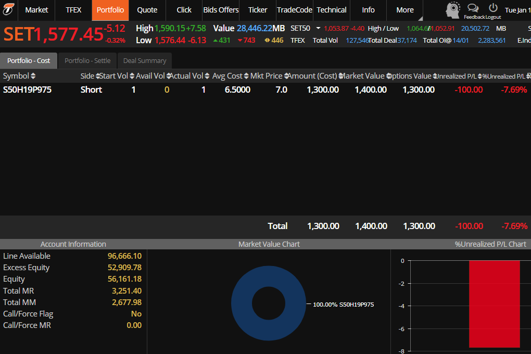Sort by Amount (Cost) column arrows
The width and height of the screenshot is (531, 354).
pyautogui.click(x=340, y=76)
